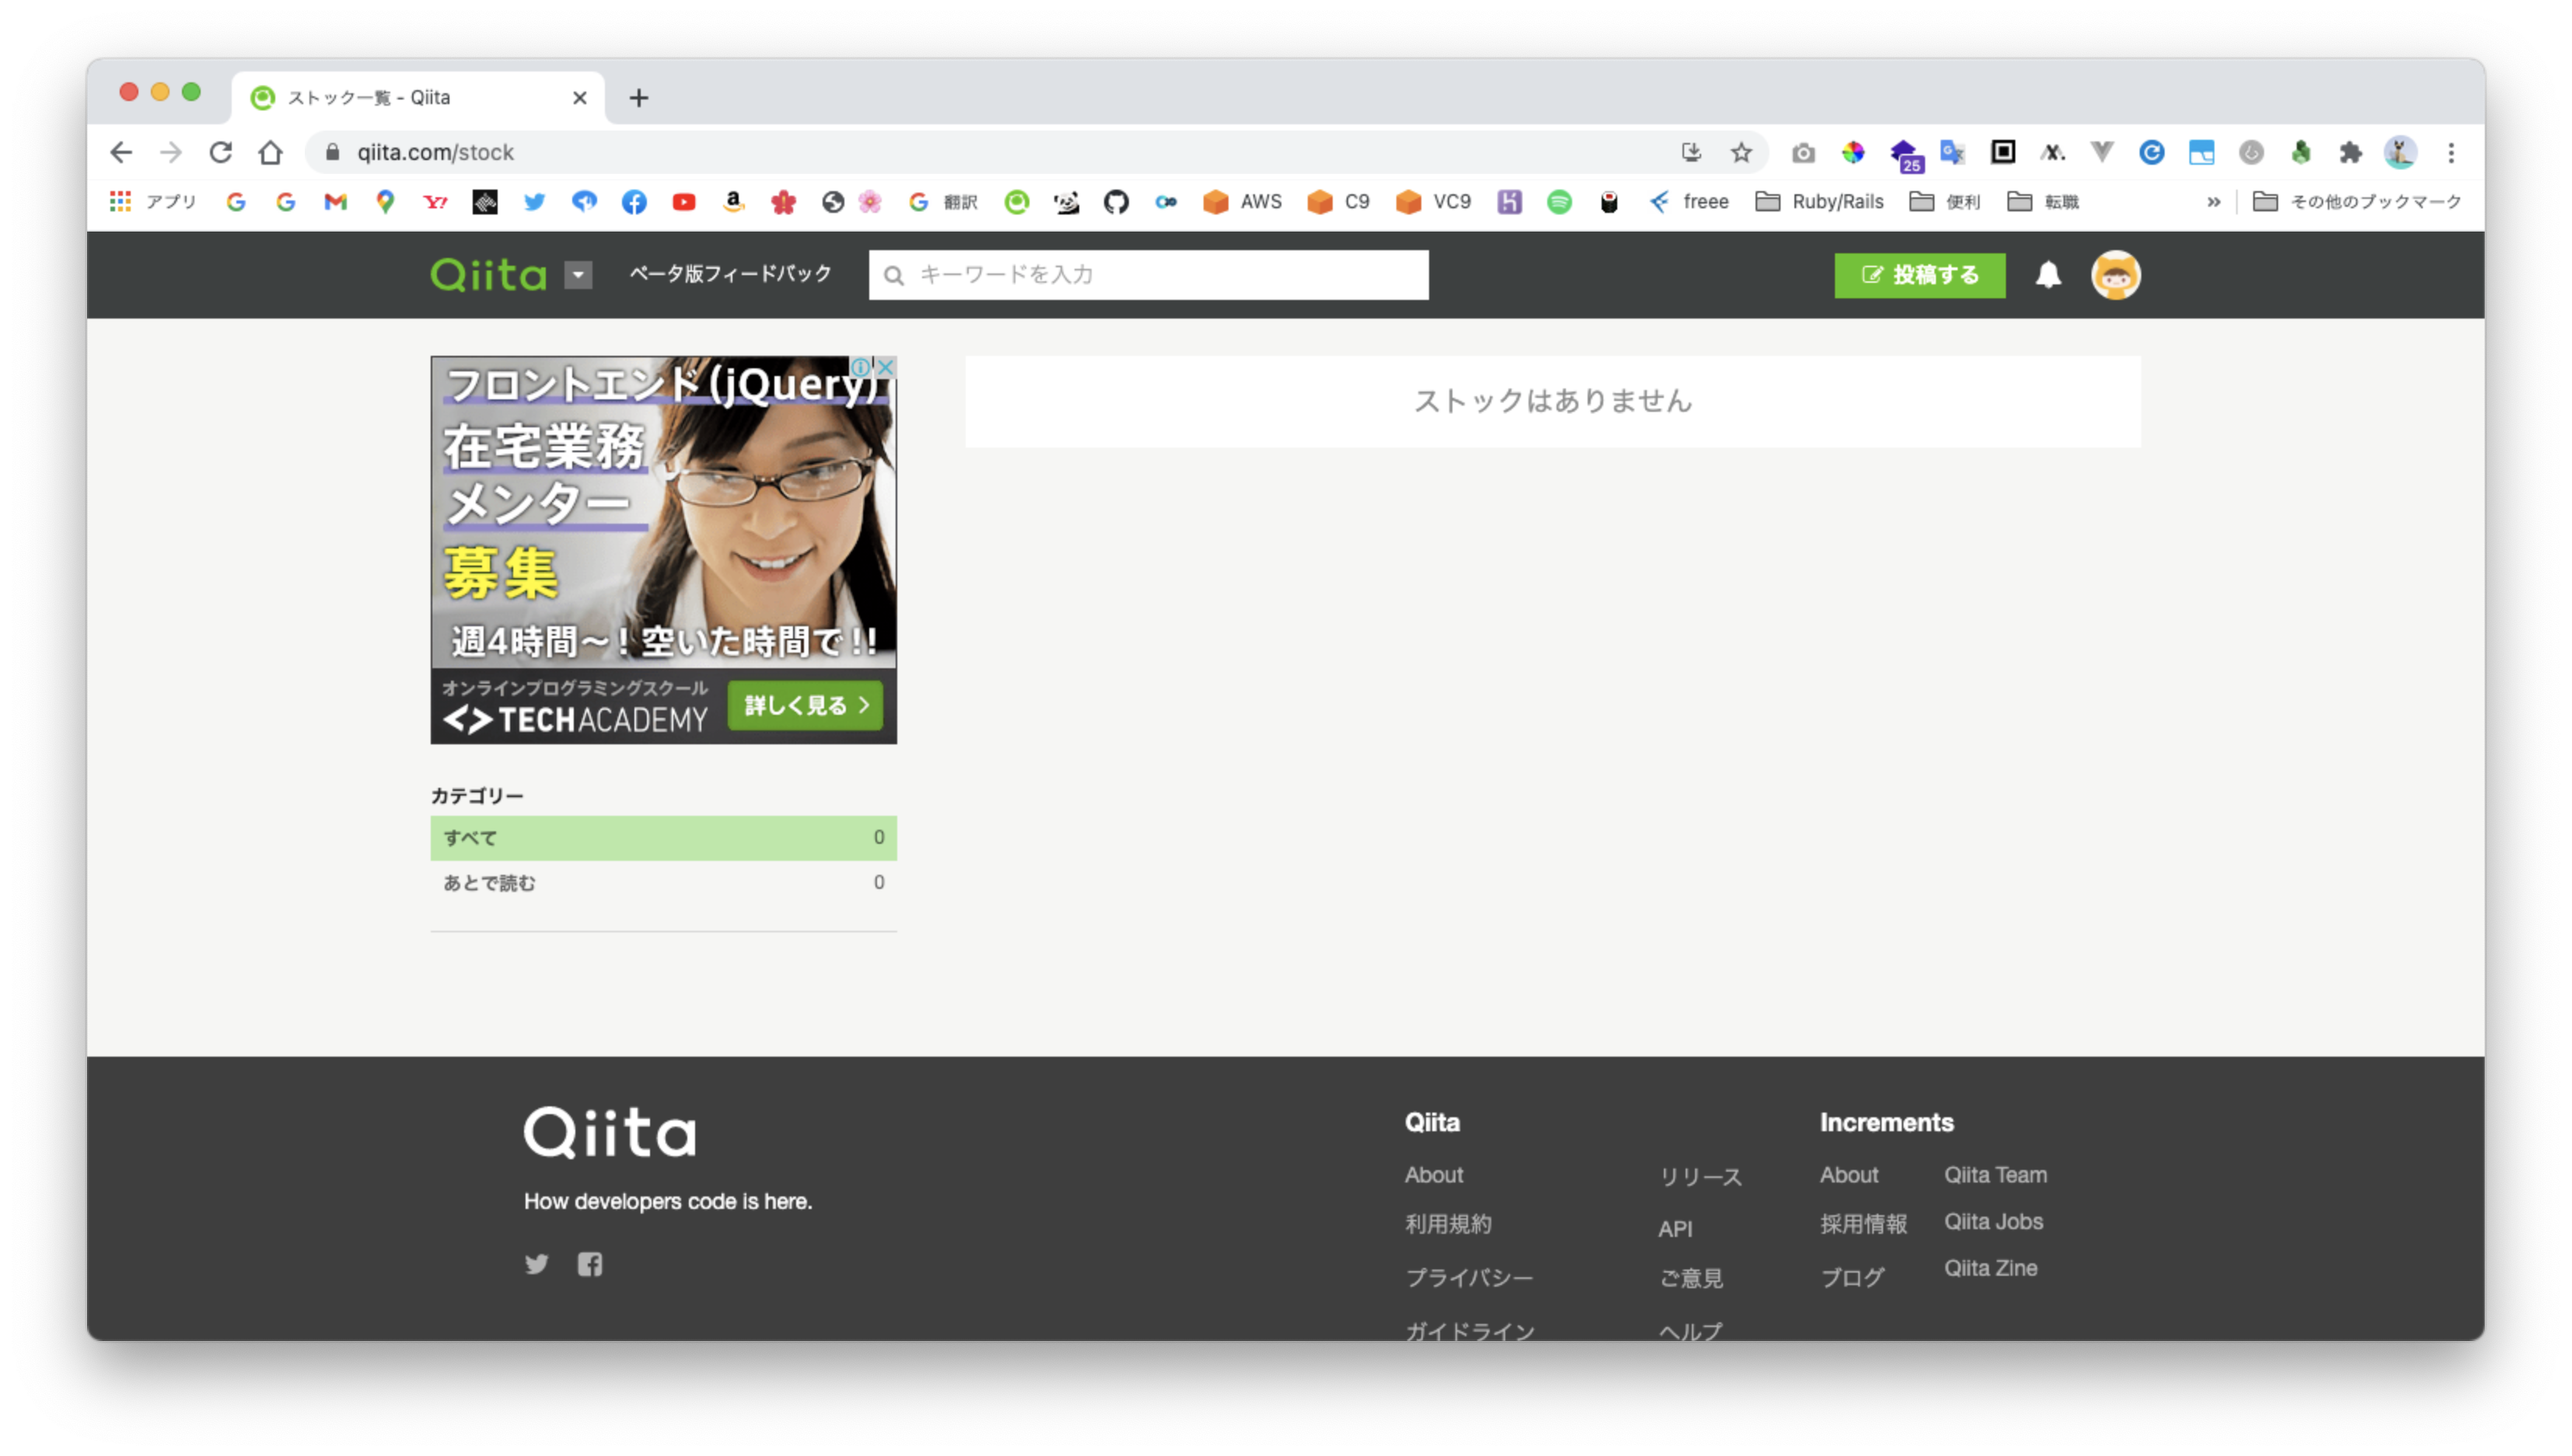The image size is (2572, 1456).
Task: Click the 詳しく見る ad button
Action: pos(805,705)
